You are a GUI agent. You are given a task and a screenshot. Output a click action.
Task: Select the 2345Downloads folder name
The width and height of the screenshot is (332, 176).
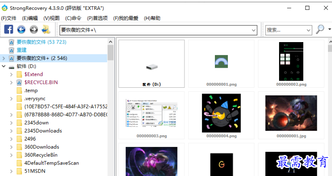pos(43,131)
